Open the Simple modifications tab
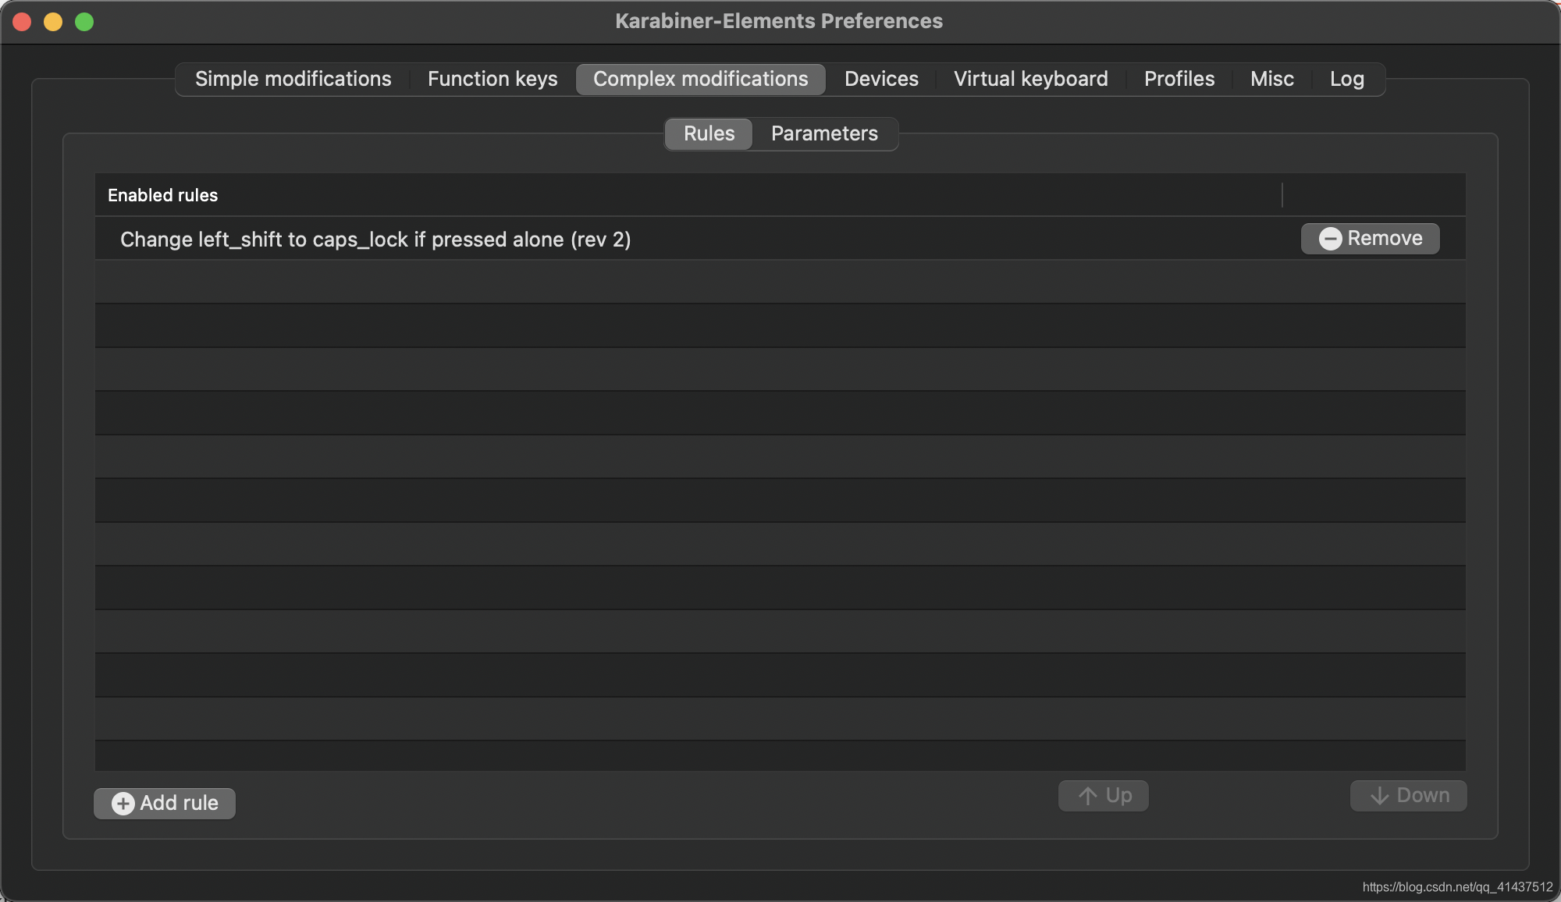The height and width of the screenshot is (902, 1561). [x=293, y=79]
